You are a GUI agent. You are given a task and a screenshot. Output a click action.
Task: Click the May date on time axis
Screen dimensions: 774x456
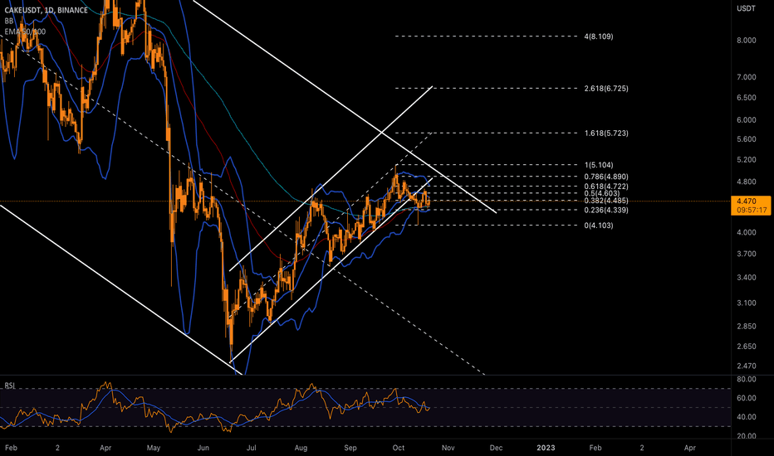[154, 448]
